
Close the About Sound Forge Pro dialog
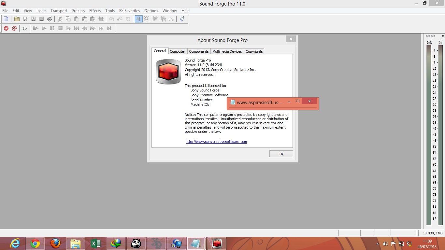pyautogui.click(x=291, y=39)
